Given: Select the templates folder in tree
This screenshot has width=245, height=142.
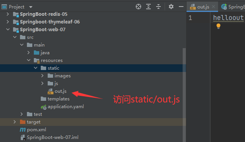Looking at the screenshot, I should 58,99.
